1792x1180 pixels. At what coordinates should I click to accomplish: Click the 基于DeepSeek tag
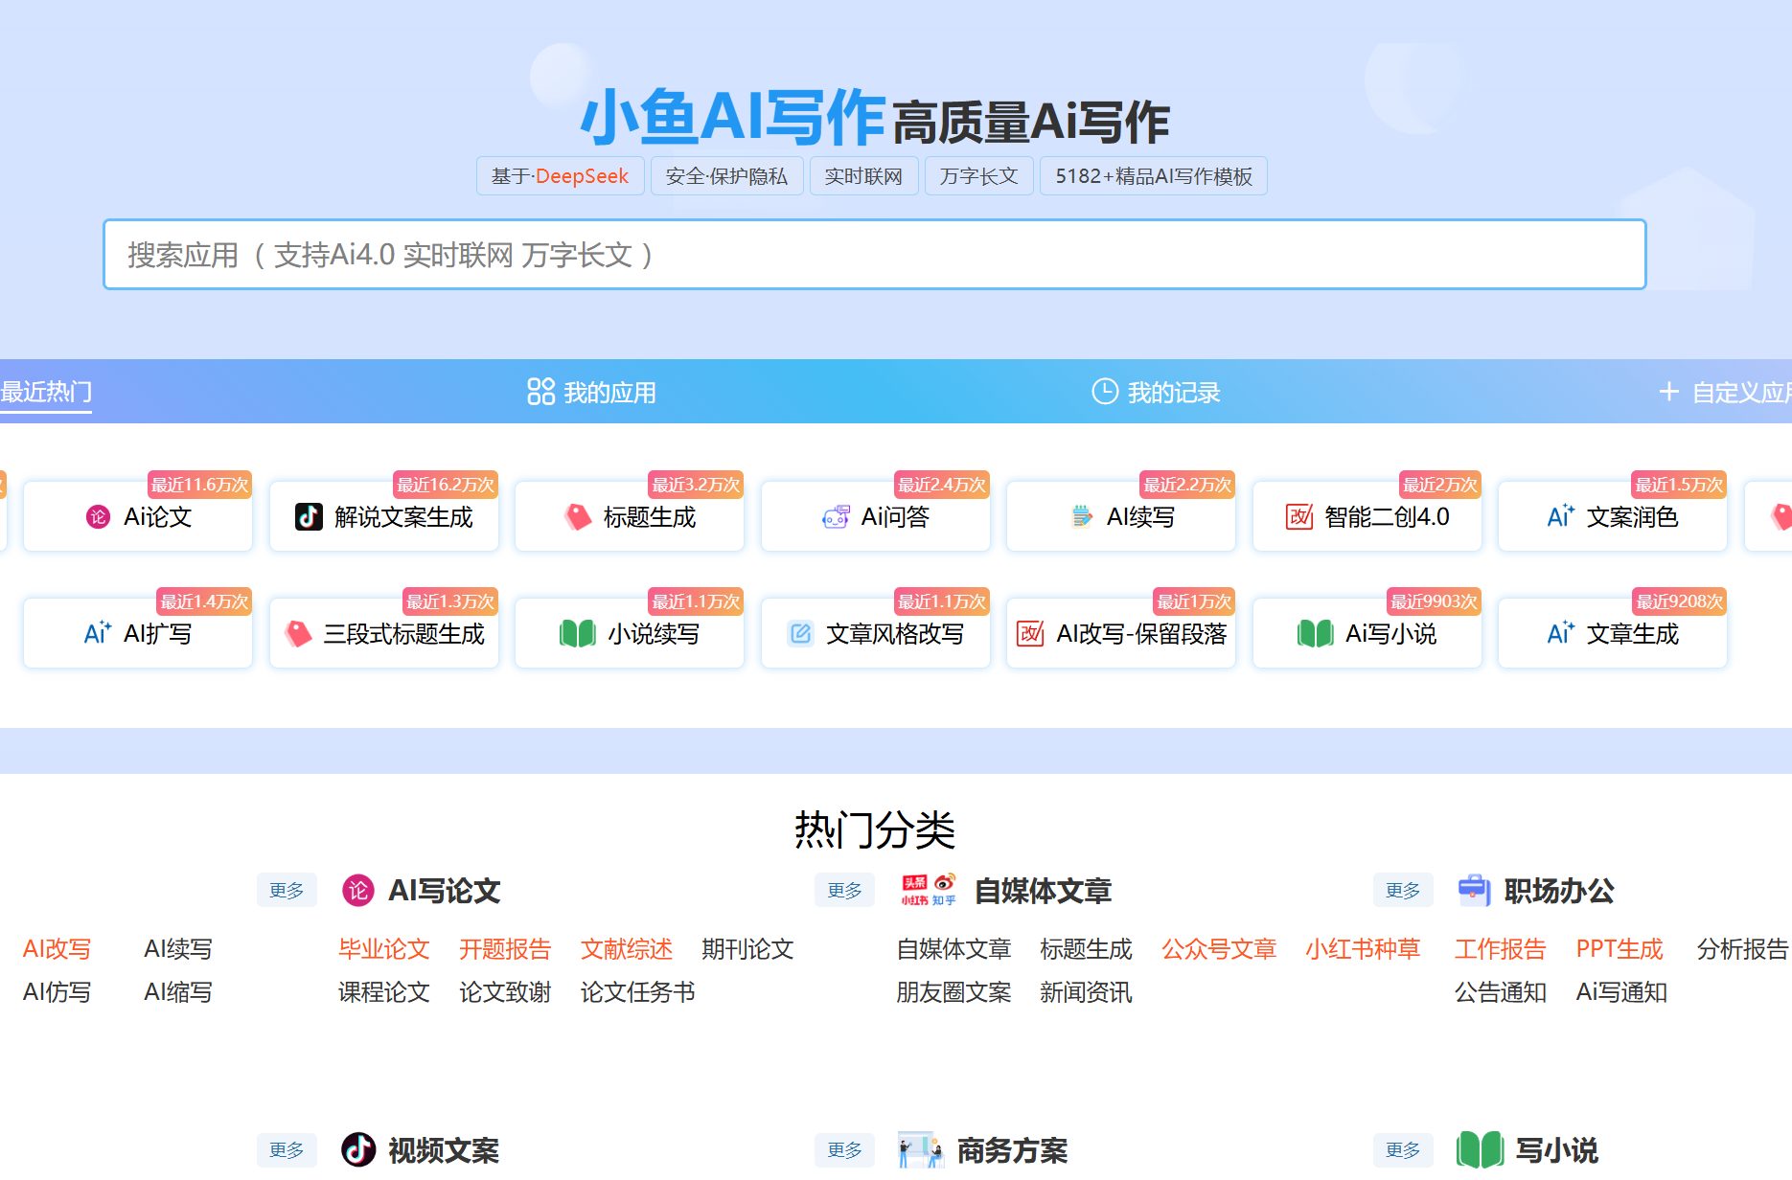coord(560,176)
